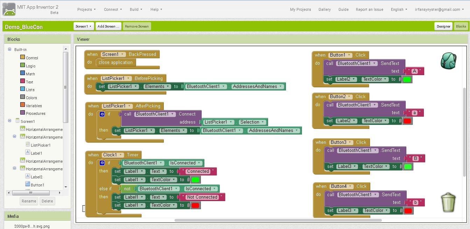Select the Control blocks color icon
This screenshot has height=229, width=470.
[x=22, y=57]
